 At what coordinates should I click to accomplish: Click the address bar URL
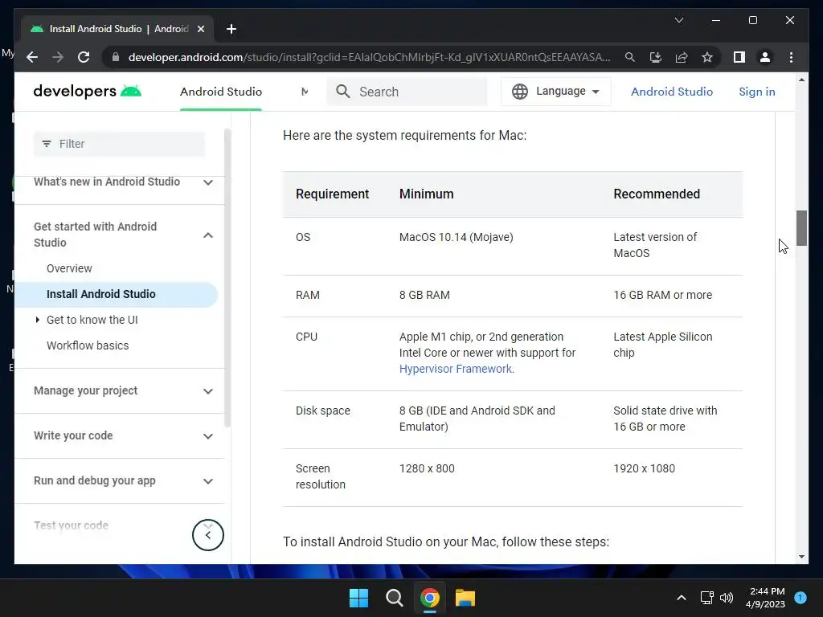(369, 57)
